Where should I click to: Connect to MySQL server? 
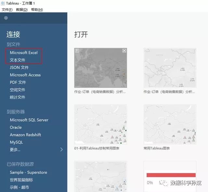pos(16,142)
